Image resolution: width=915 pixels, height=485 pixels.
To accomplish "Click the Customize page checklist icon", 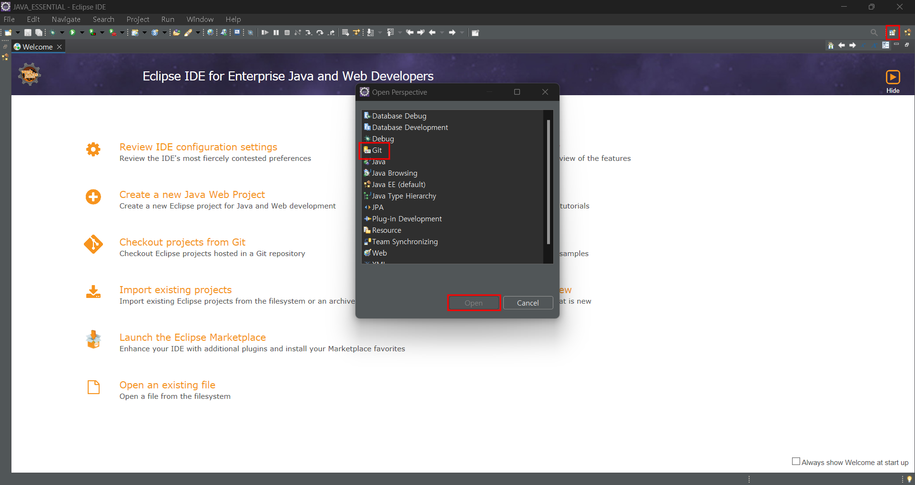I will [885, 45].
